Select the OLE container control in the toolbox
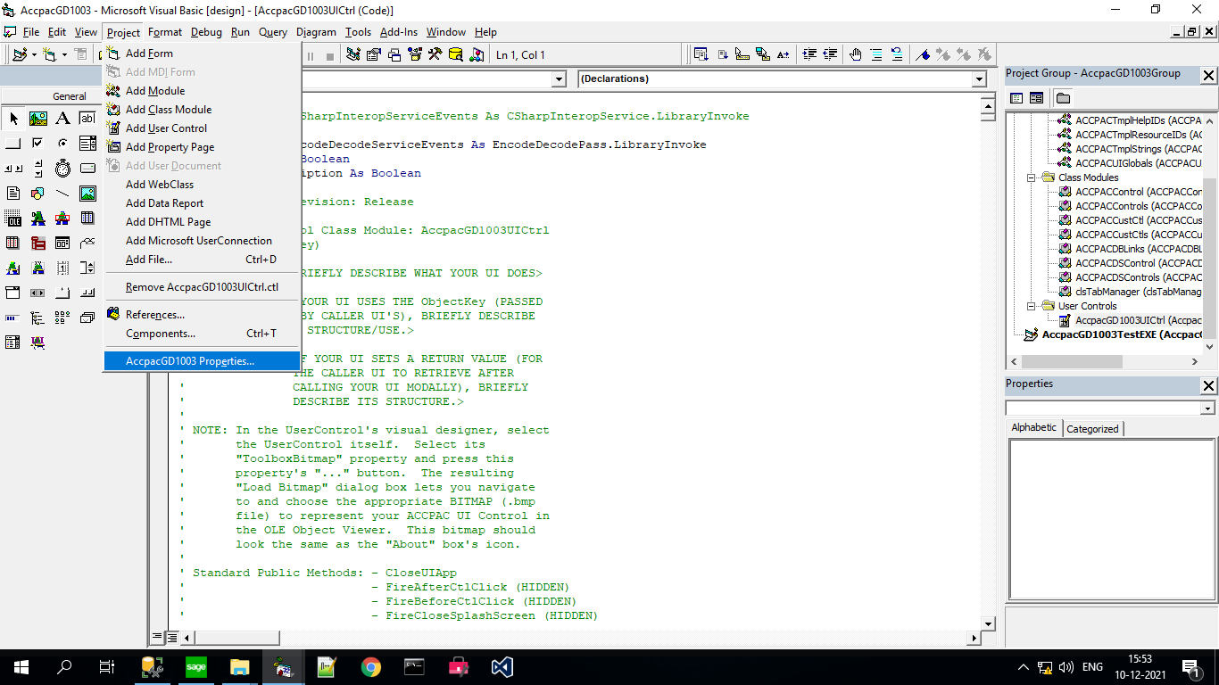 (13, 217)
